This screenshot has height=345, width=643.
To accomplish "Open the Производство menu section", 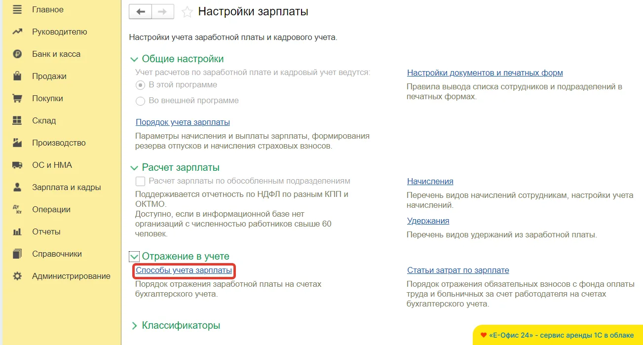I will point(59,143).
